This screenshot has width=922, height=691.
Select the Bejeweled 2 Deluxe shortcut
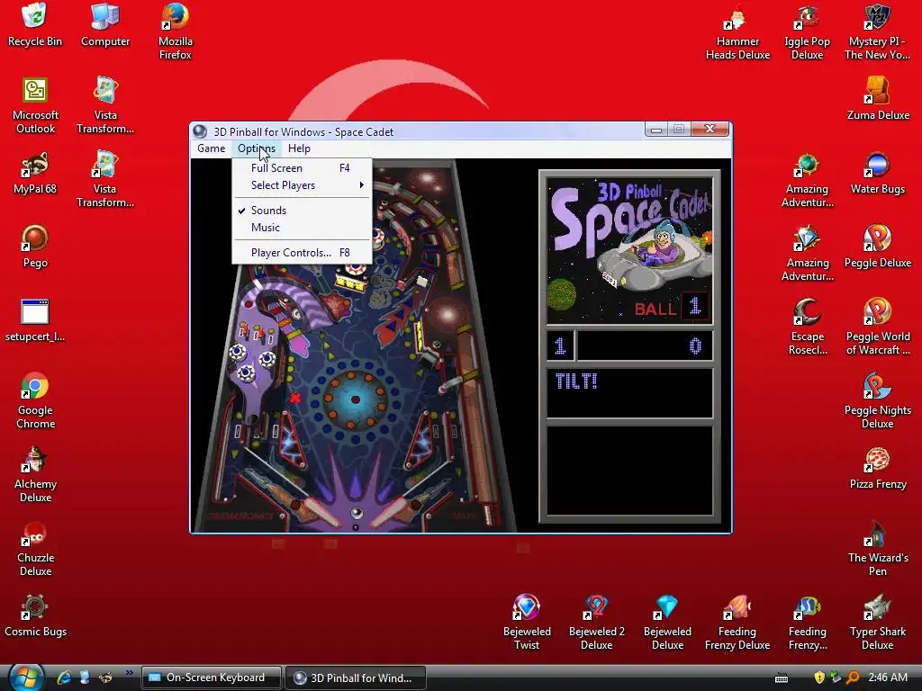click(596, 622)
